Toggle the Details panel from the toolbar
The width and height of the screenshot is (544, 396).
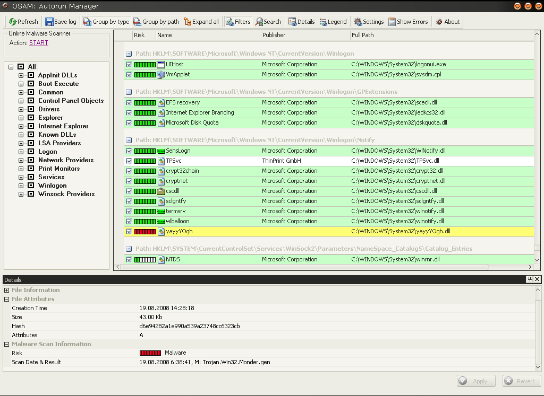(302, 22)
